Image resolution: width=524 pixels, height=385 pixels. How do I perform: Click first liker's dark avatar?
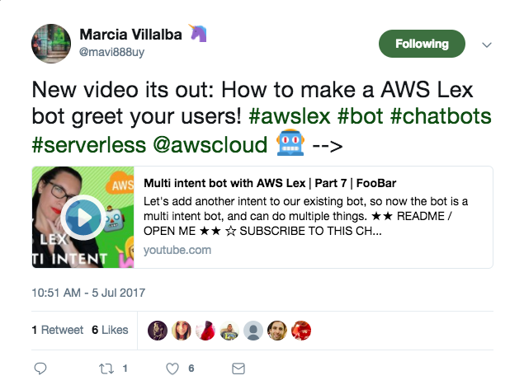click(158, 331)
